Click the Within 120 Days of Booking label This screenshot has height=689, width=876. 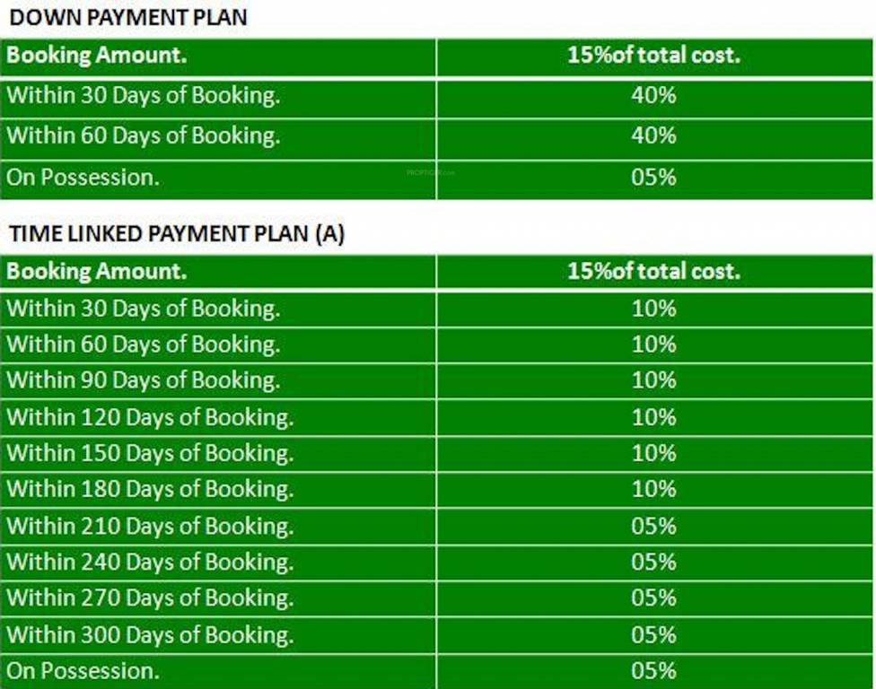(x=150, y=417)
